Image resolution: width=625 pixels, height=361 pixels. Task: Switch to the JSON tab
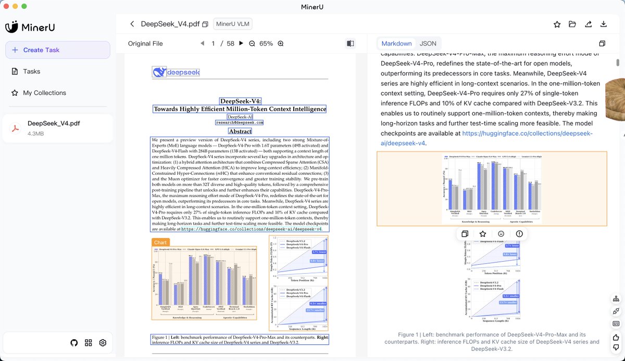click(428, 44)
